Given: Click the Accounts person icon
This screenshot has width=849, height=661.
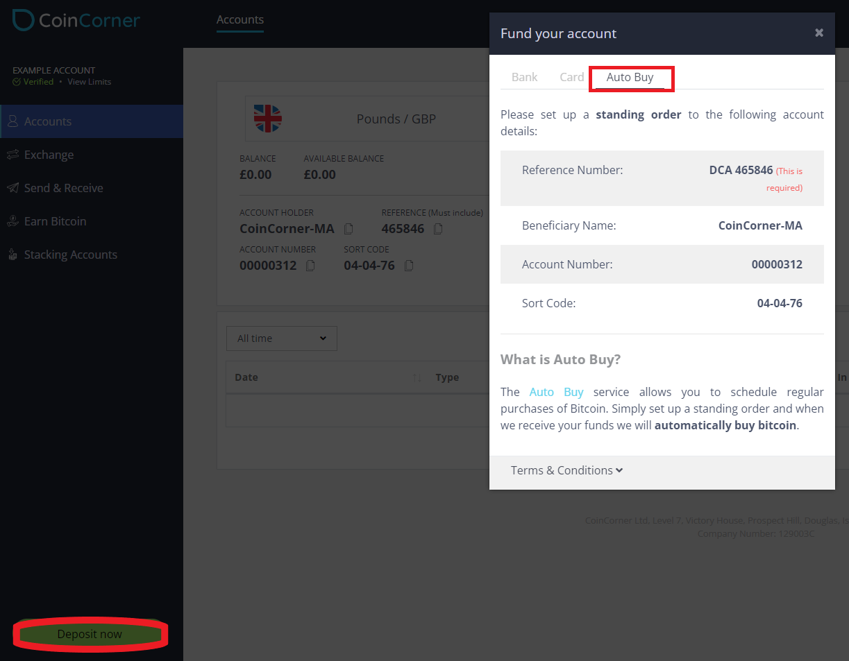Looking at the screenshot, I should pos(12,121).
